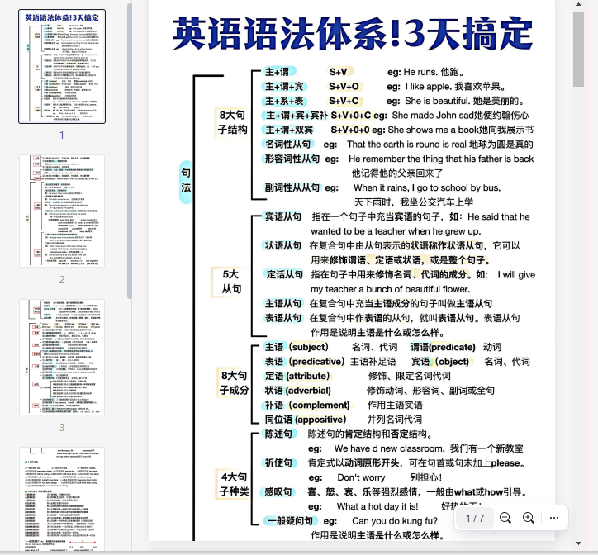Click the 宾语 (object) label
The width and height of the screenshot is (598, 555).
click(440, 362)
